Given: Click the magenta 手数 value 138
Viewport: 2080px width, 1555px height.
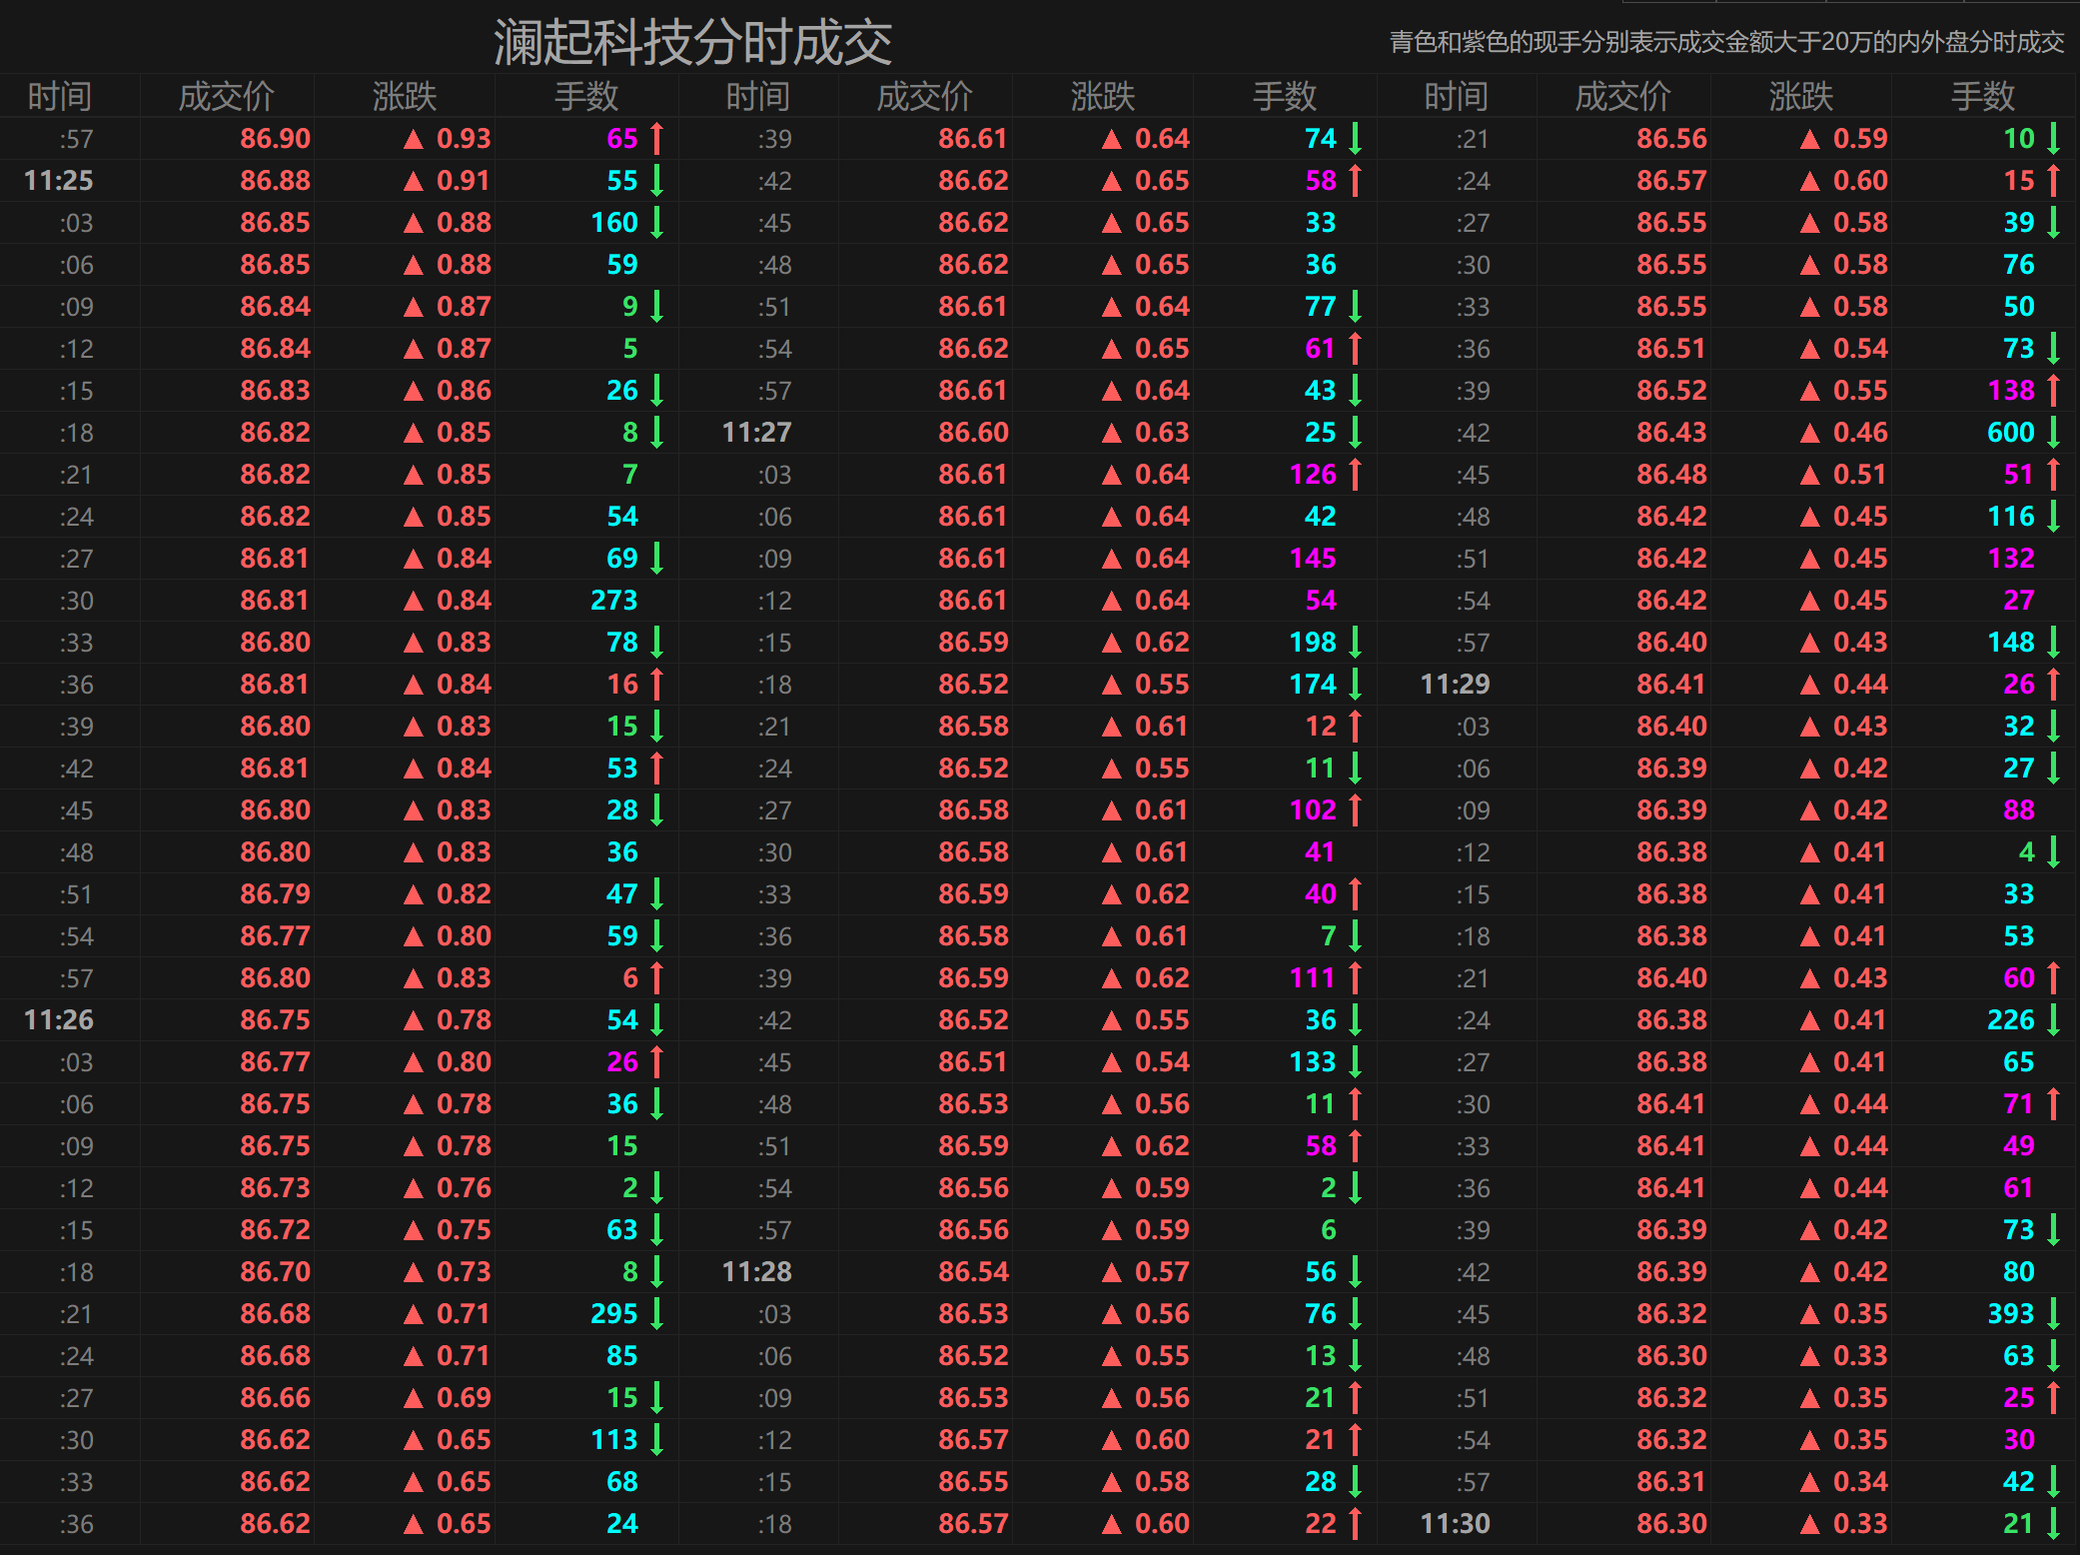Looking at the screenshot, I should pyautogui.click(x=2011, y=391).
